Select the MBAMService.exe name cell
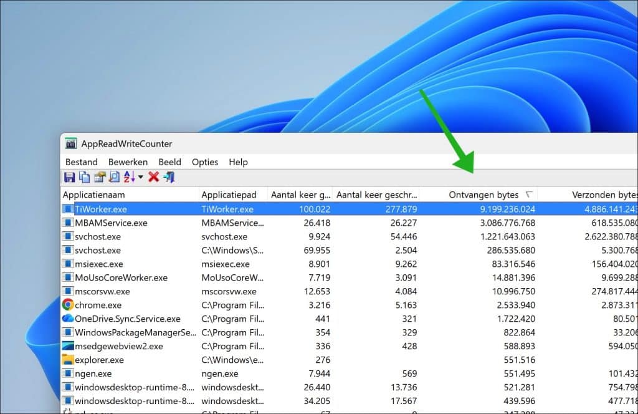The image size is (638, 414). click(111, 223)
